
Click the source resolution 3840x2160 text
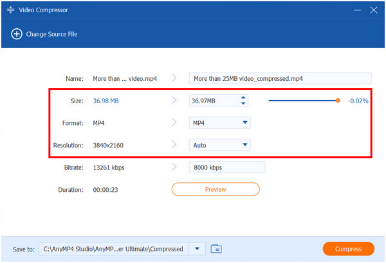[x=108, y=145]
